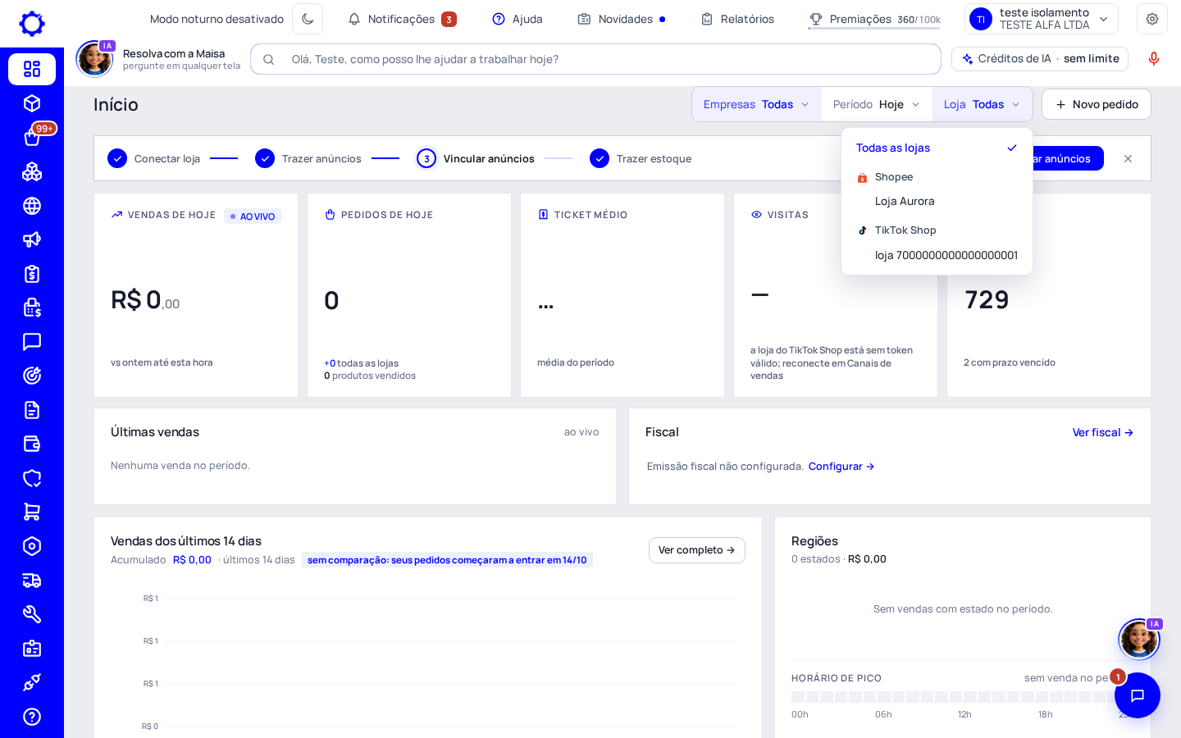The height and width of the screenshot is (738, 1181).
Task: Follow the "Ver fiscal" link
Action: pyautogui.click(x=1103, y=432)
